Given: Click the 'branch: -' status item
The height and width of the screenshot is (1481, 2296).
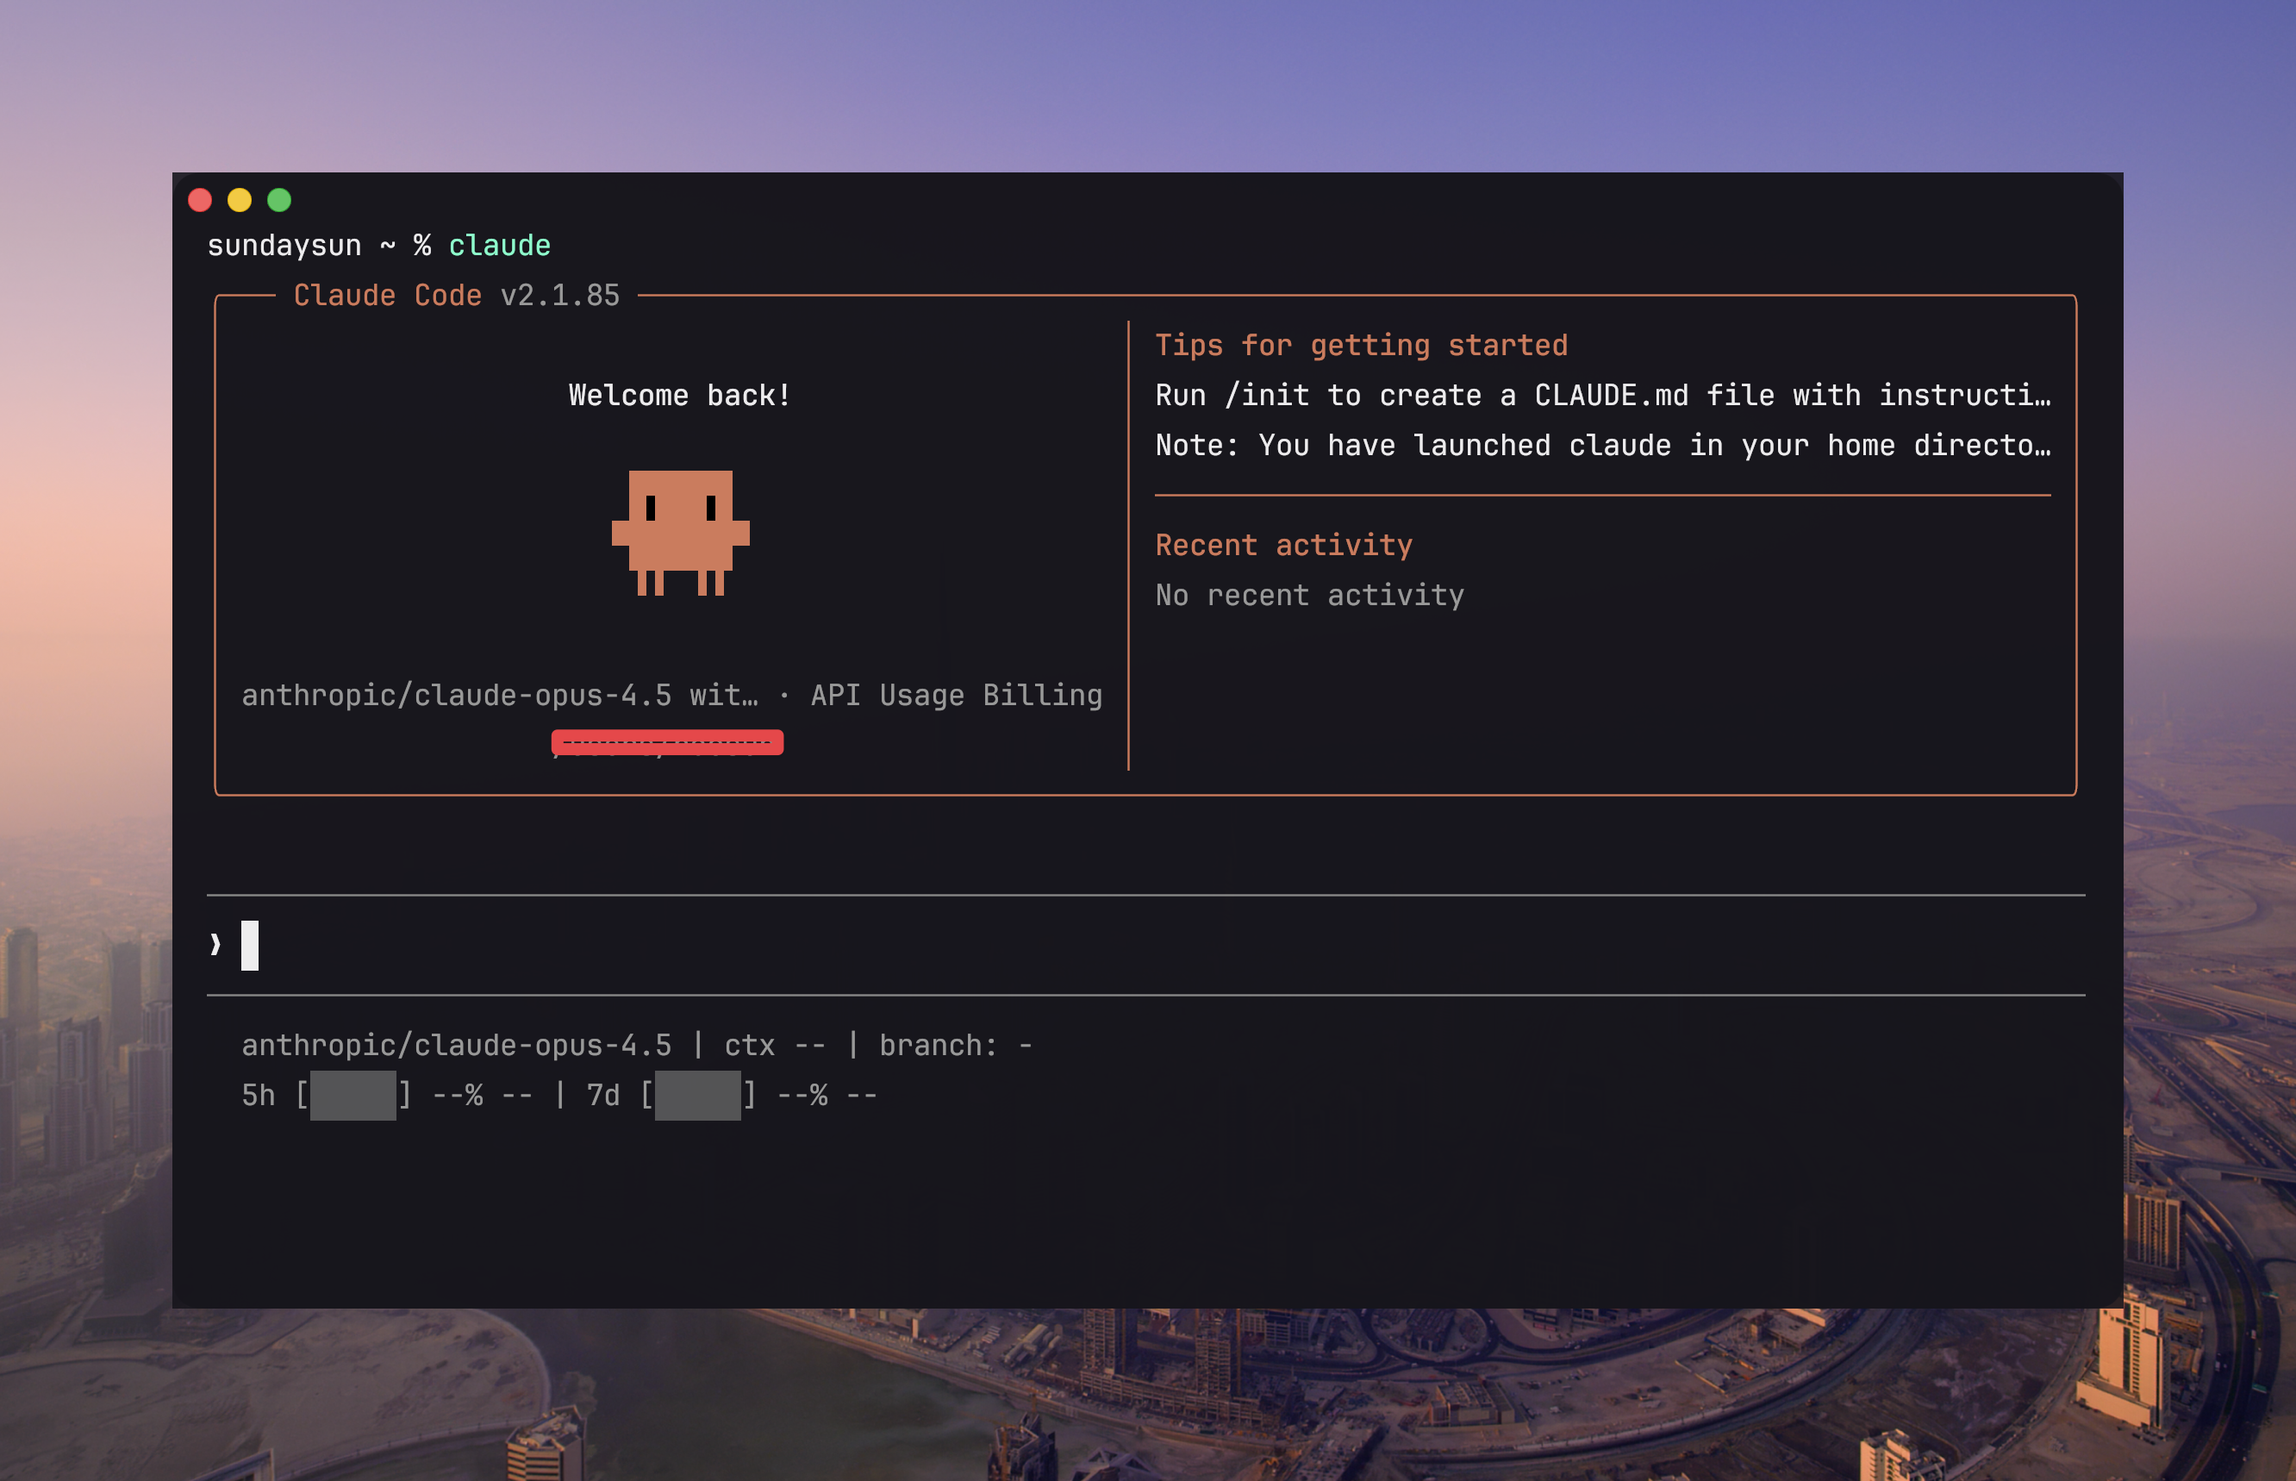Looking at the screenshot, I should [x=955, y=1046].
